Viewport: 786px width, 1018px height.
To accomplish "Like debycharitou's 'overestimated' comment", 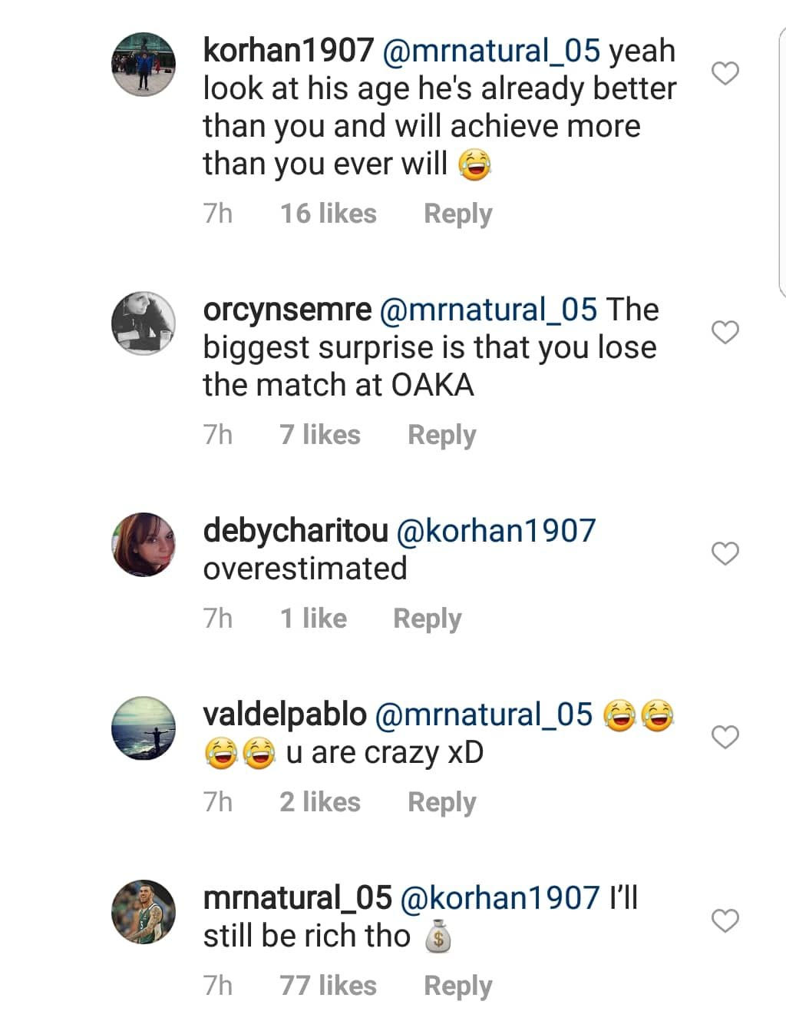I will (725, 553).
